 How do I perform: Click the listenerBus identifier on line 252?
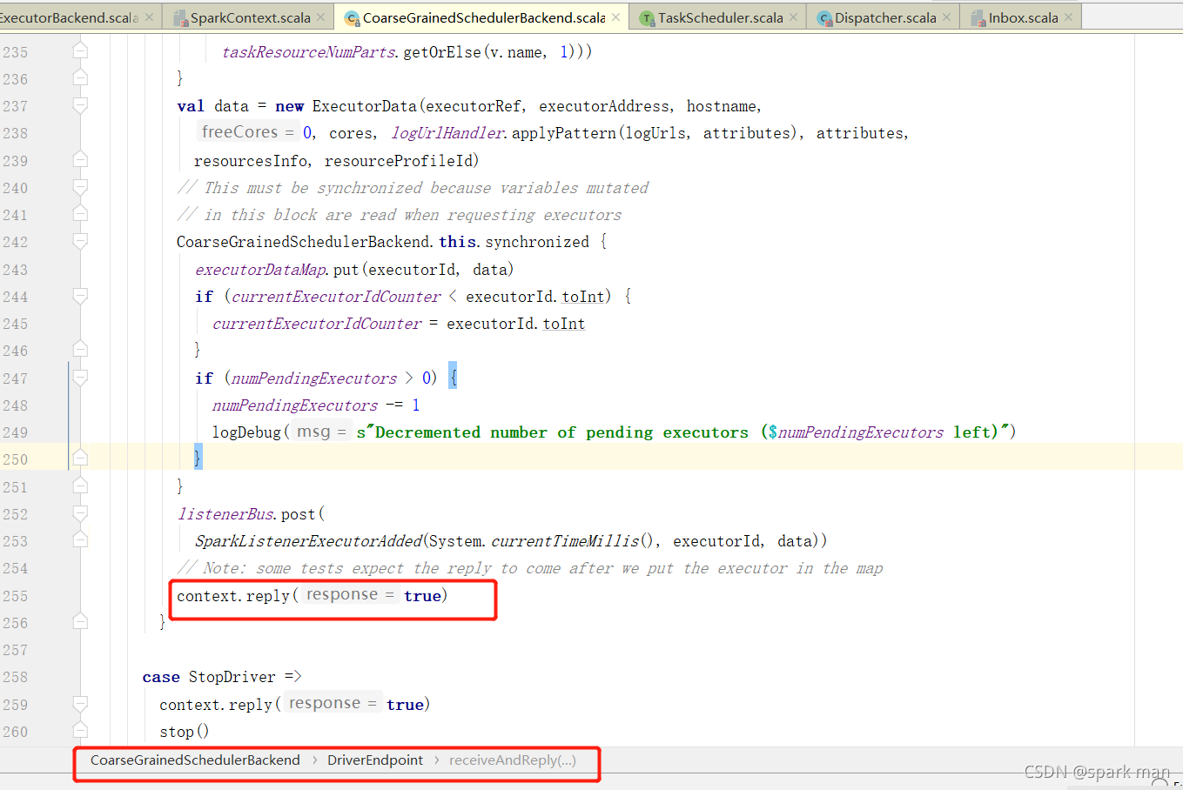pyautogui.click(x=226, y=514)
